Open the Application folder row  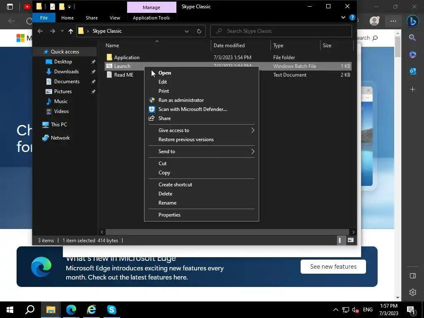click(228, 57)
